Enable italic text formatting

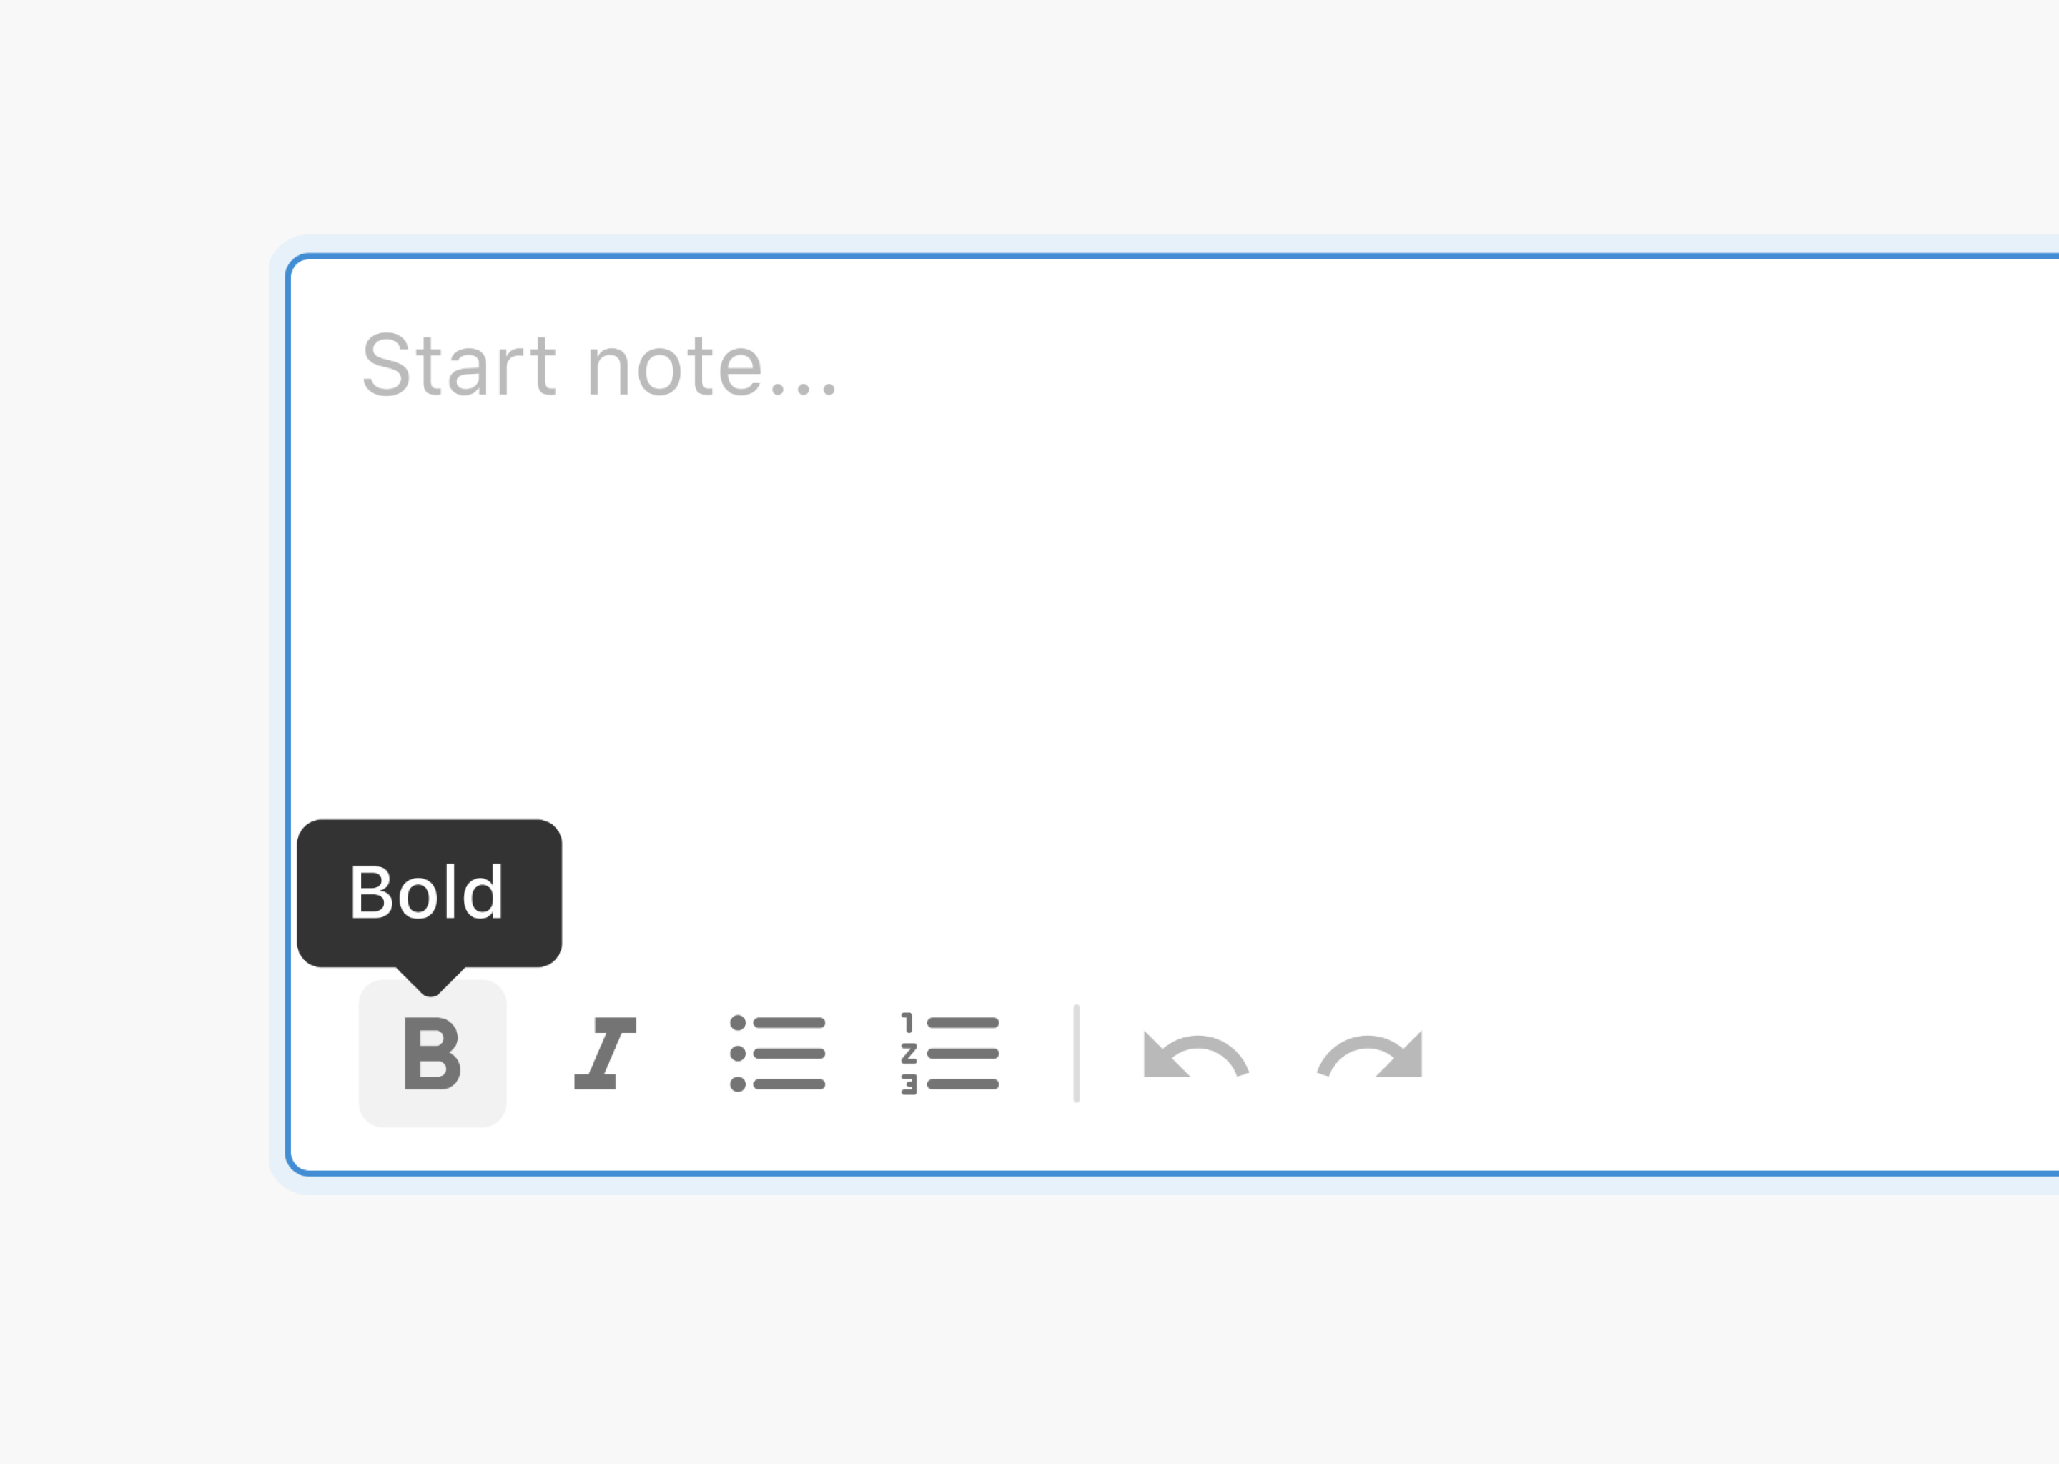point(605,1053)
